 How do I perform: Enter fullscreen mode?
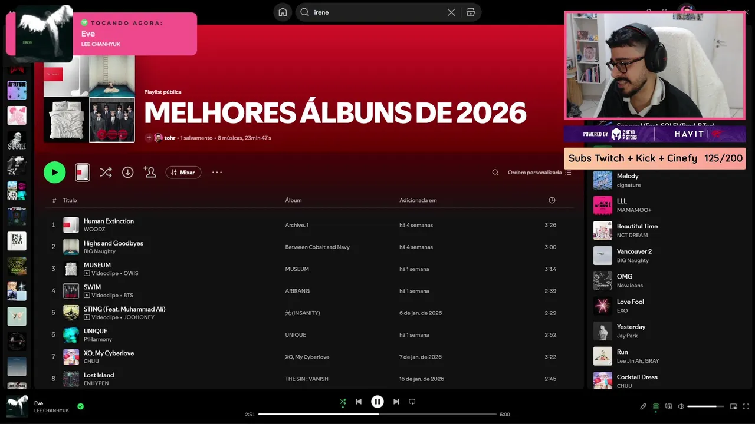tap(746, 406)
